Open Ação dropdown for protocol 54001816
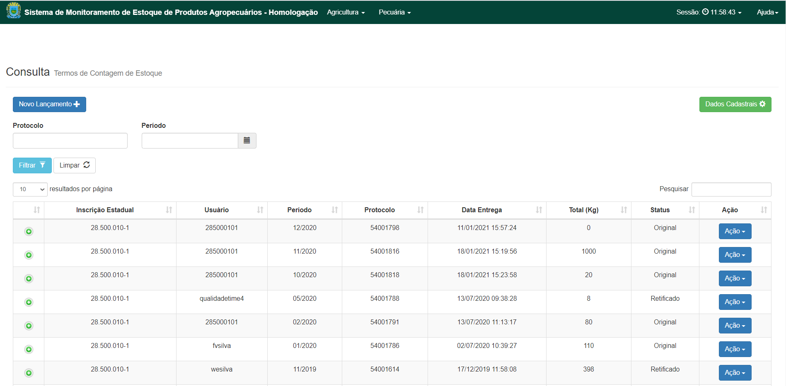 pos(735,255)
